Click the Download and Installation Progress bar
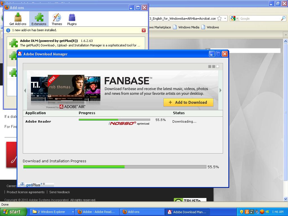 tap(115, 167)
